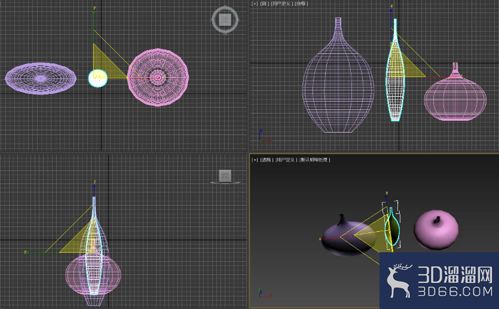Select the cyan-outlined slender vase in perspective viewport
Viewport: 499px width, 309px height.
click(x=393, y=227)
